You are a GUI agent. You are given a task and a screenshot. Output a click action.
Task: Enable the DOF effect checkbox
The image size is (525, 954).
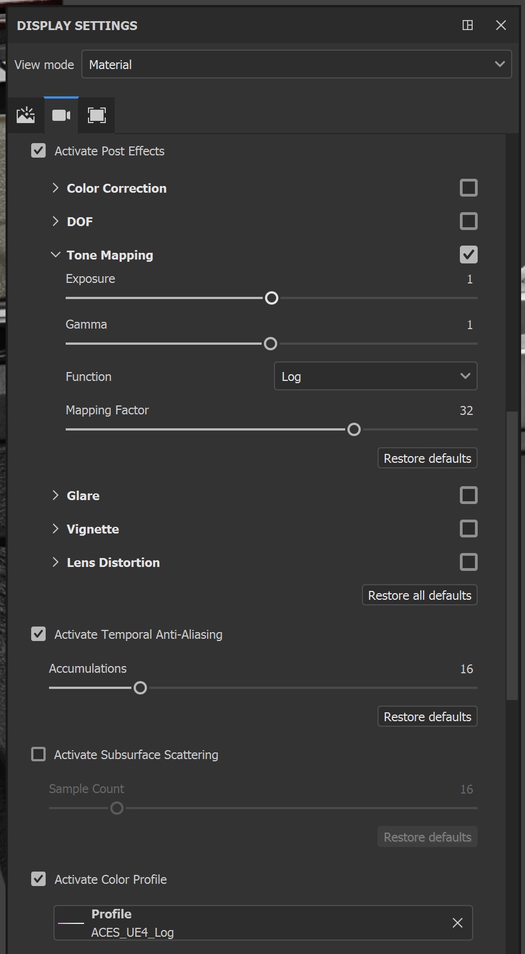click(468, 221)
